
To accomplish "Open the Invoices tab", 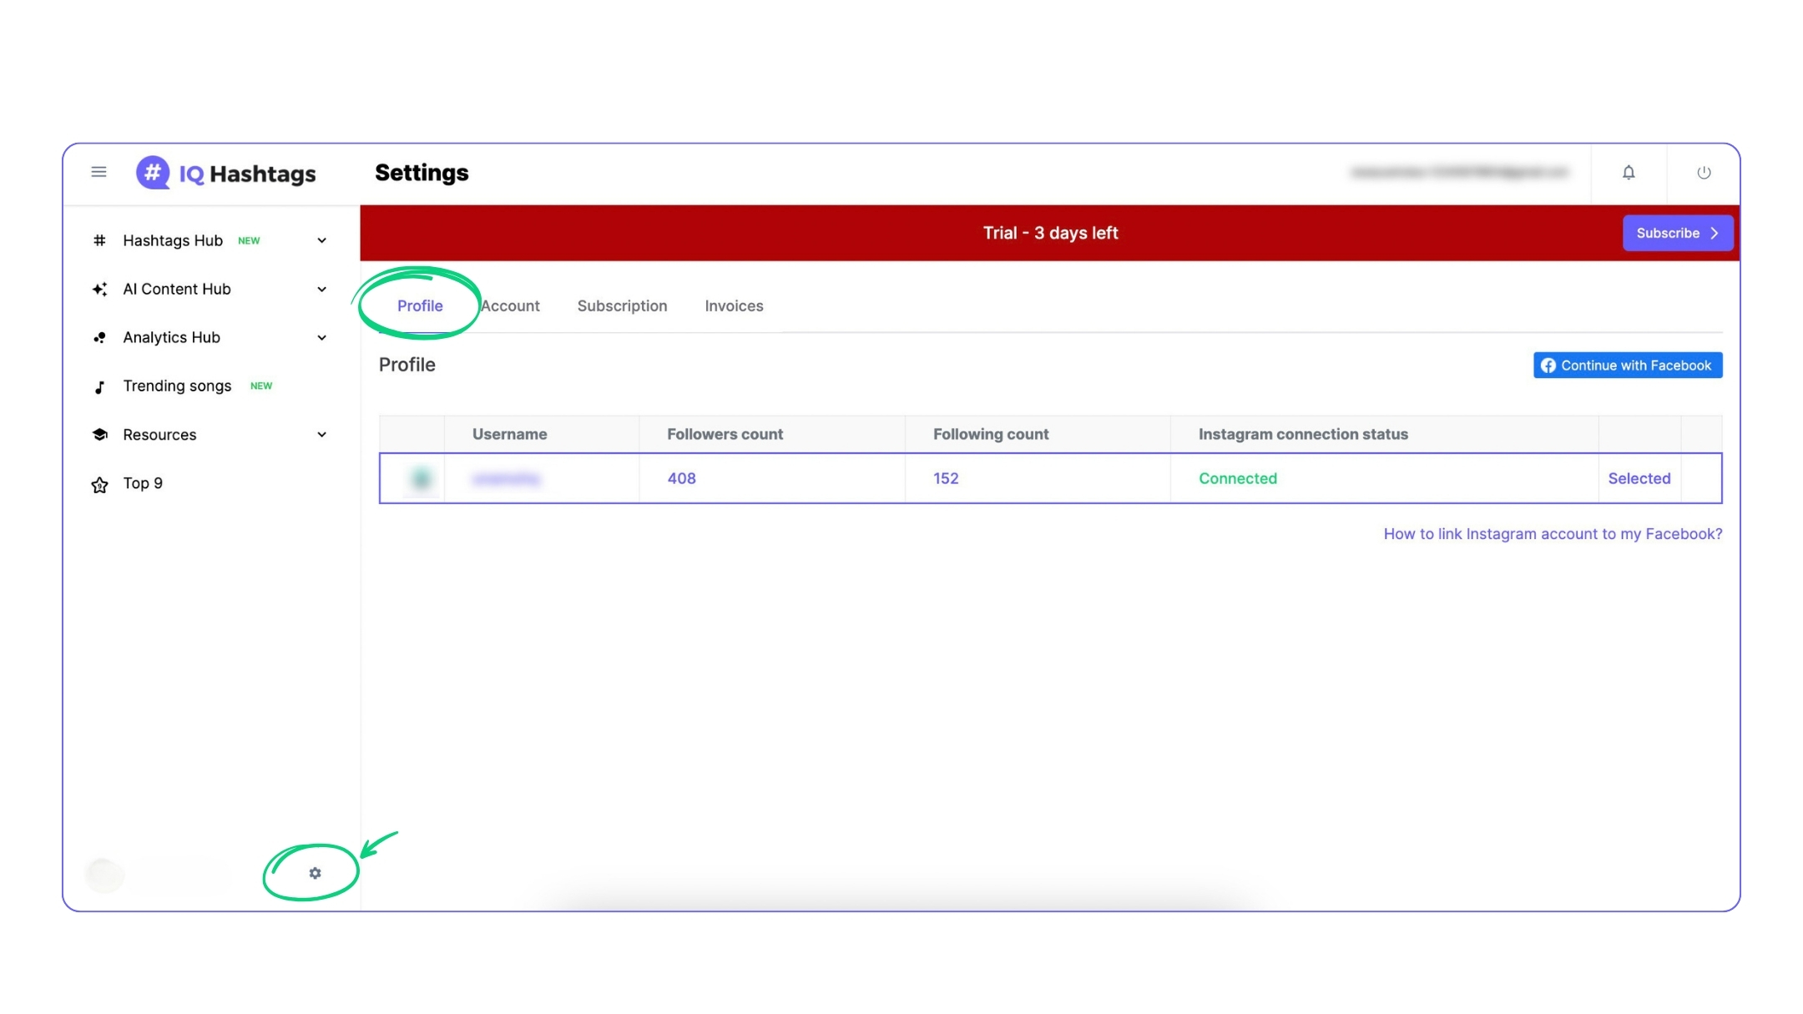I will 734,306.
